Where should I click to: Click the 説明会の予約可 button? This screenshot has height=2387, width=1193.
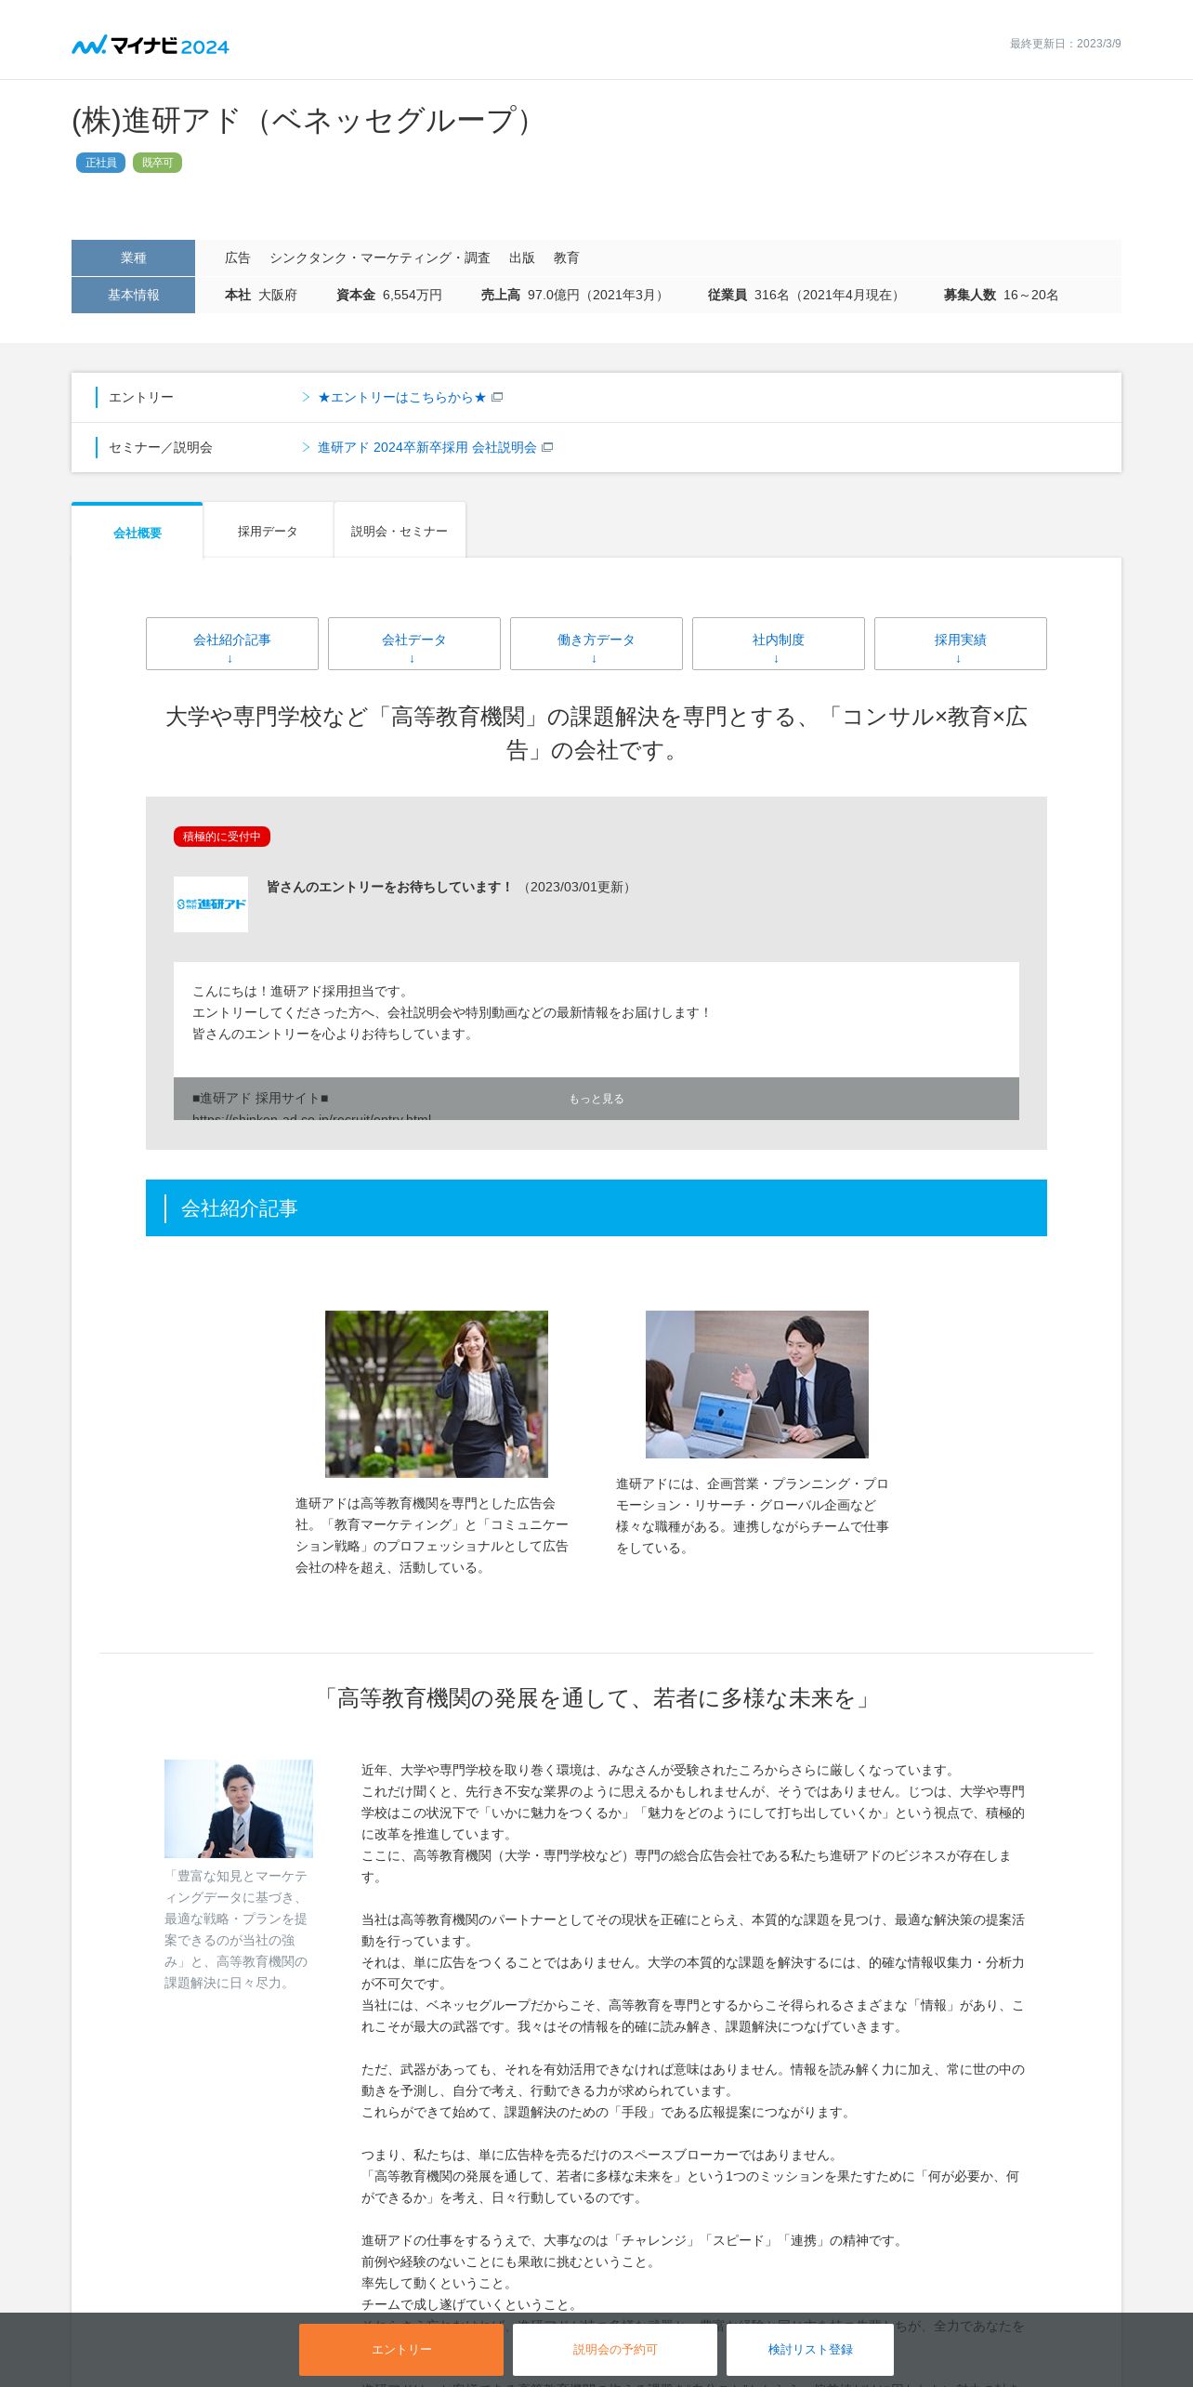tap(615, 2349)
